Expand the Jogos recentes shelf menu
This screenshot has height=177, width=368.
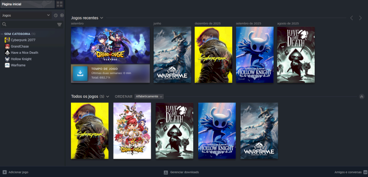point(102,18)
